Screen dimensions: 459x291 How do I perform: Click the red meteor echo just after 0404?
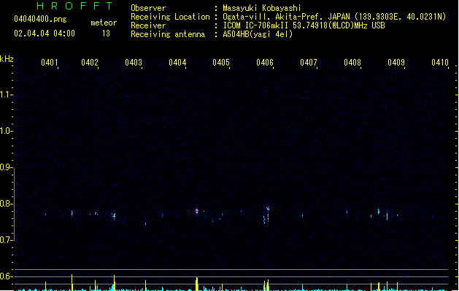coord(197,211)
